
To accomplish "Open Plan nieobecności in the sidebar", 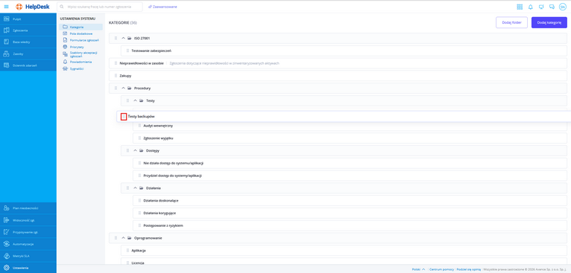I will click(28, 208).
